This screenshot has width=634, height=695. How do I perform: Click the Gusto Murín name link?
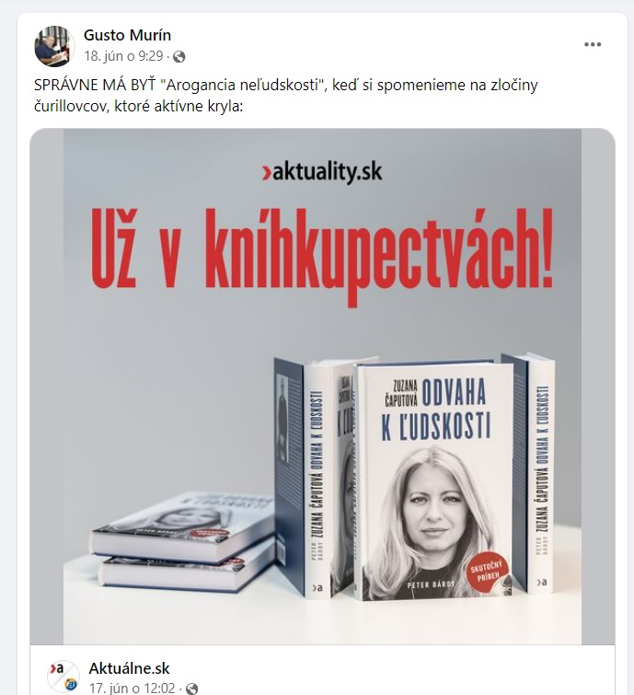(x=127, y=35)
